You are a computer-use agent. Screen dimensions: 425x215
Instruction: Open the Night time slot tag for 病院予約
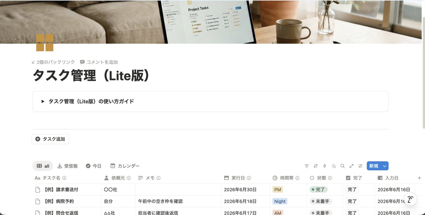coord(280,201)
